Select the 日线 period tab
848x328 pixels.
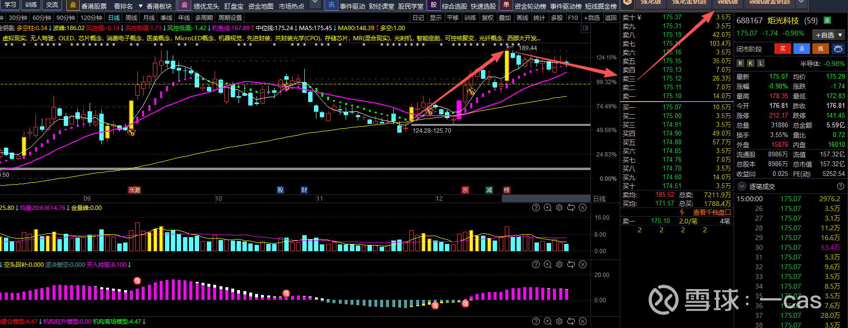click(x=114, y=17)
